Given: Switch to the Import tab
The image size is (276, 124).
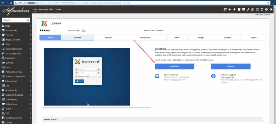Looking at the screenshot, I should [254, 37].
